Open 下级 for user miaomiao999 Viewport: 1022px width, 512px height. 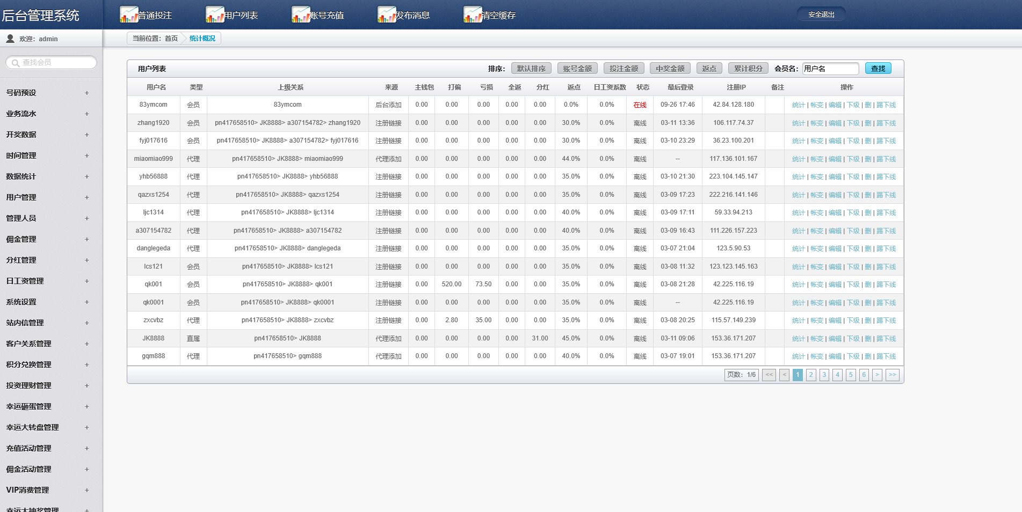pos(853,159)
